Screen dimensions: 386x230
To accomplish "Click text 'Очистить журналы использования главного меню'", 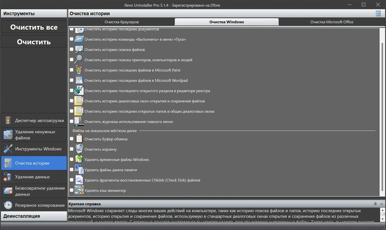I will 129,122.
